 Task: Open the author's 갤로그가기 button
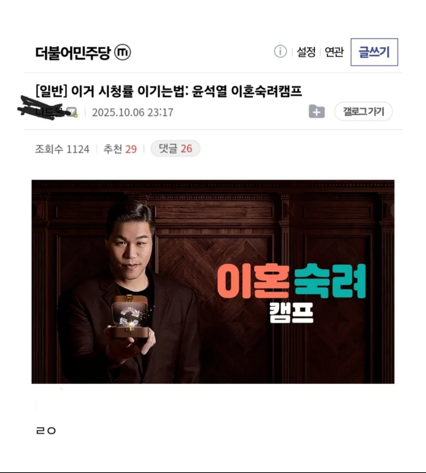click(x=363, y=111)
